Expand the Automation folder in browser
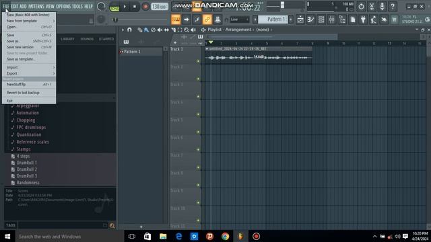Viewport: 431px width, 242px height. click(28, 113)
